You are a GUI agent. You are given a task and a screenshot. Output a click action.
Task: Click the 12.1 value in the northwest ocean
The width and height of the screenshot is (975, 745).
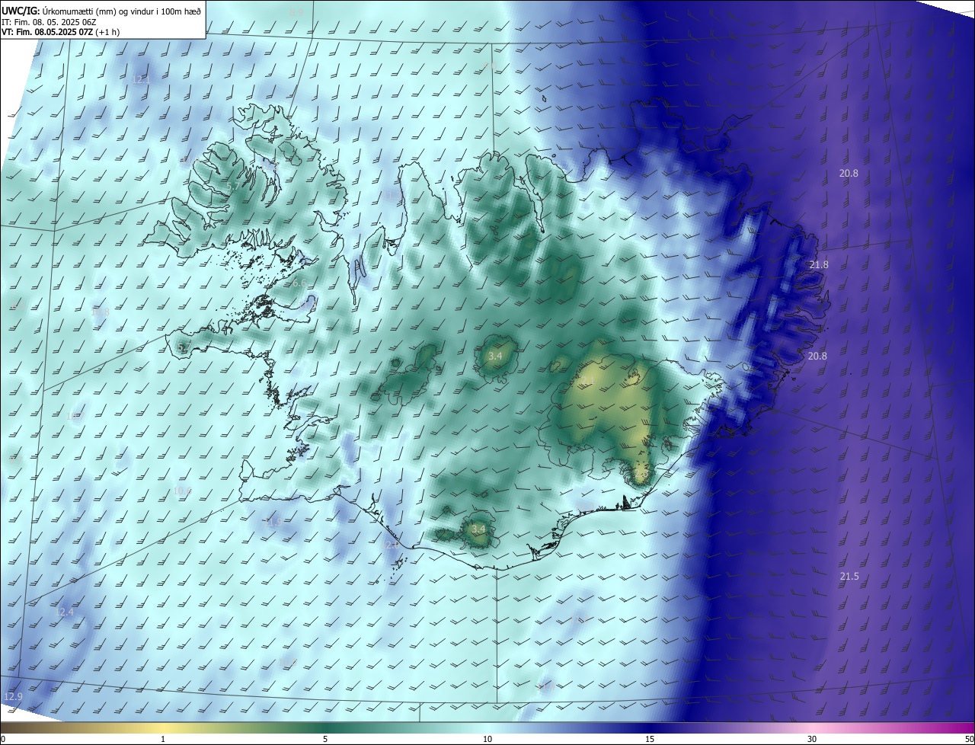tap(141, 79)
